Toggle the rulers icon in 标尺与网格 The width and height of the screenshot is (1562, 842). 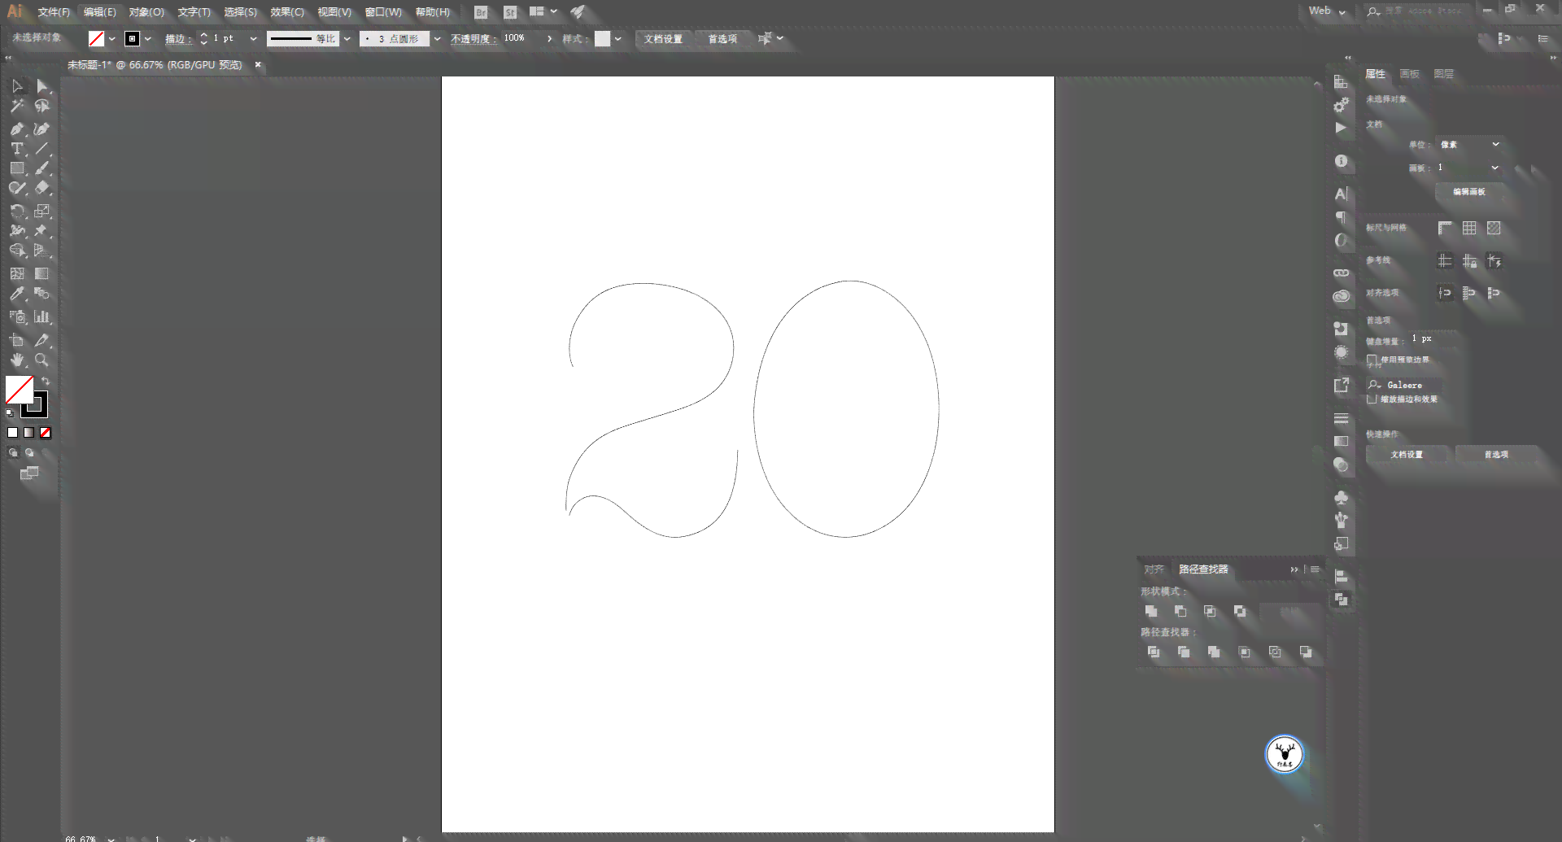coord(1445,229)
